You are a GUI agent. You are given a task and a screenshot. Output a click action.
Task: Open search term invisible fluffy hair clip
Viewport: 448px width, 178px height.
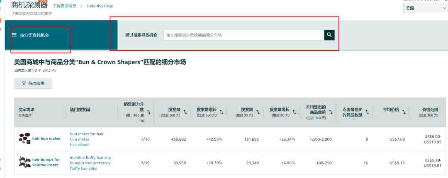point(90,157)
